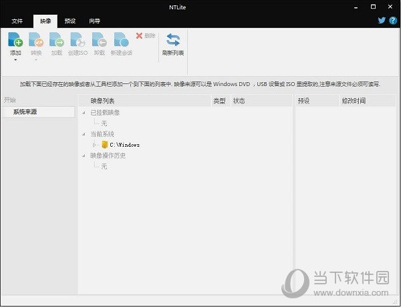
Task: Expand the C:\Windows tree node
Action: 94,145
